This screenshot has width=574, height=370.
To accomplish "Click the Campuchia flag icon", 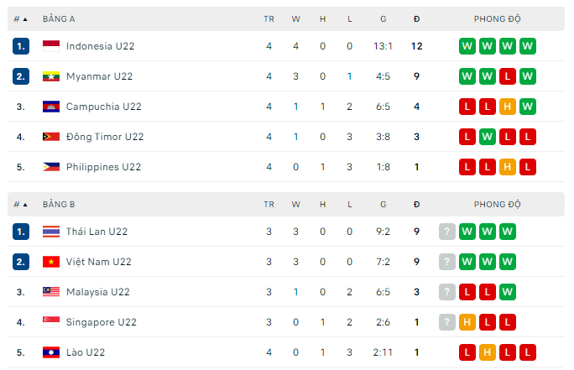I will (51, 107).
